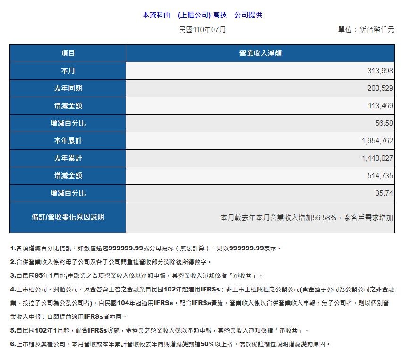The image size is (419, 359).
Task: Click the 民國110年07月 period text
Action: 202,30
